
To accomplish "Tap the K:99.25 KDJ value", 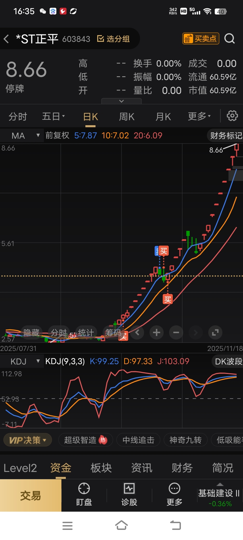I will coord(104,361).
